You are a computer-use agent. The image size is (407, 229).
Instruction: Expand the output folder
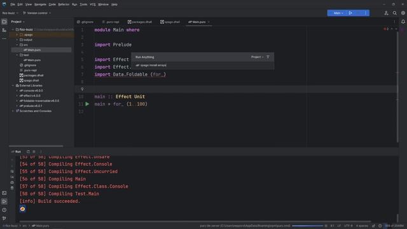17,39
